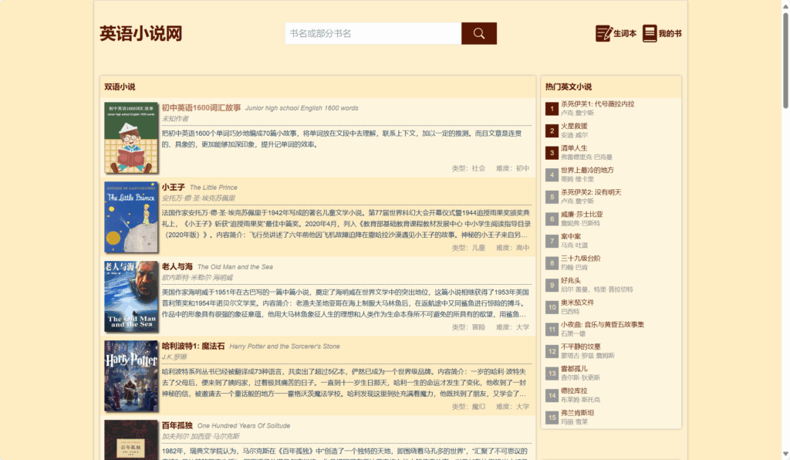790x460 pixels.
Task: Click the scrollbar up arrow
Action: coord(785,5)
